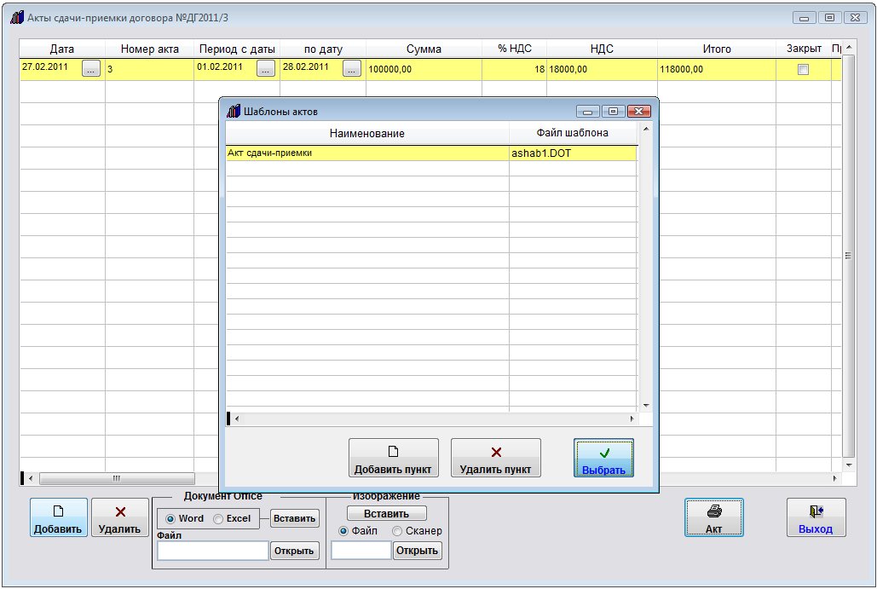Click Вставить in Документ Office group
The height and width of the screenshot is (589, 877).
tap(294, 518)
